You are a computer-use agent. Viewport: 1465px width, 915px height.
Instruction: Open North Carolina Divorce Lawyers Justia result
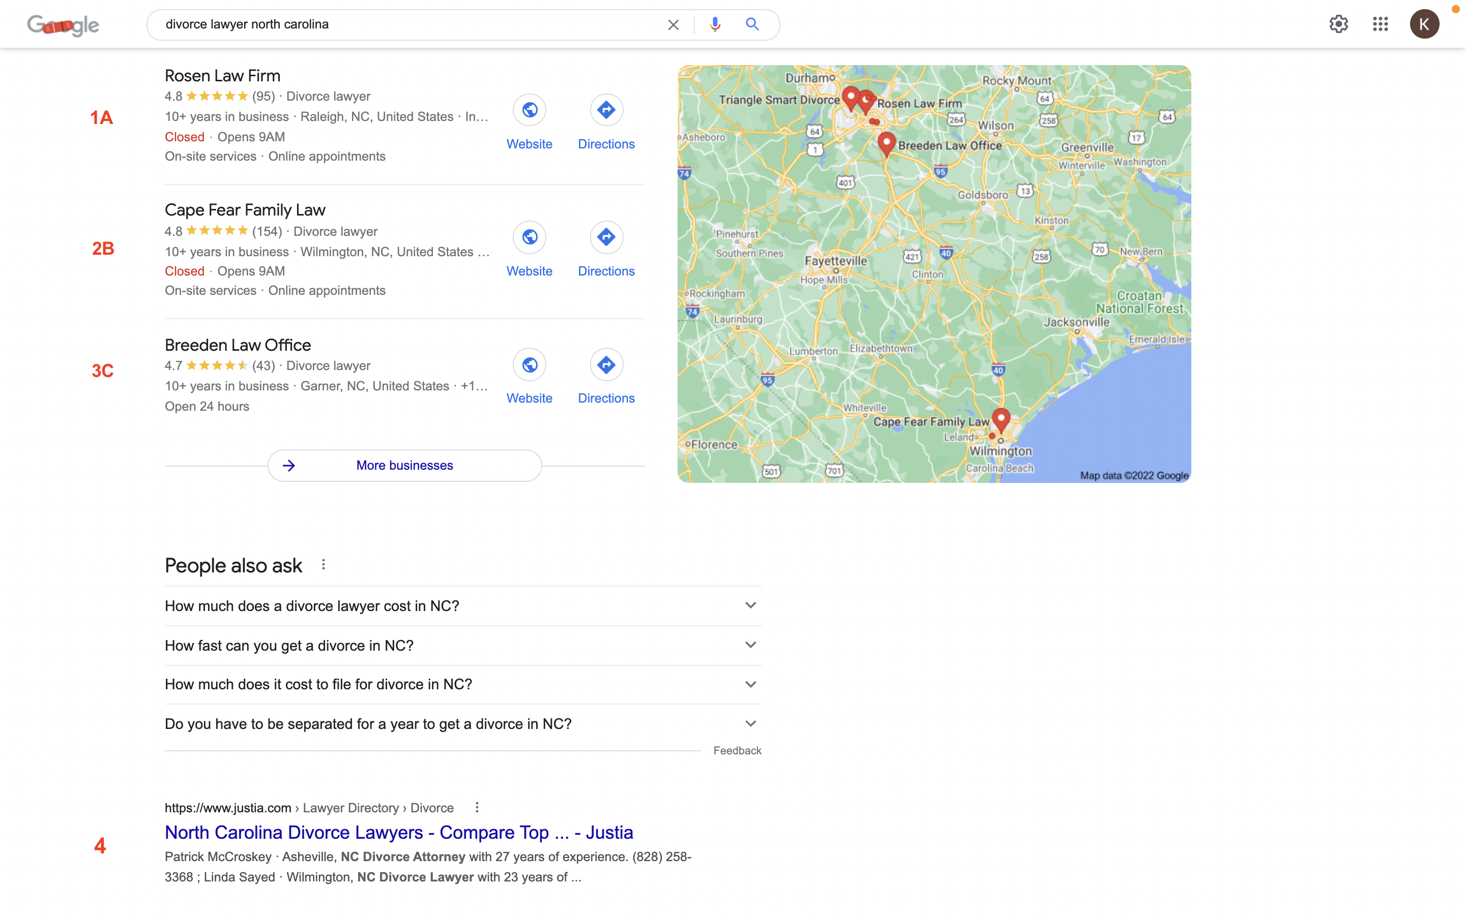click(399, 833)
